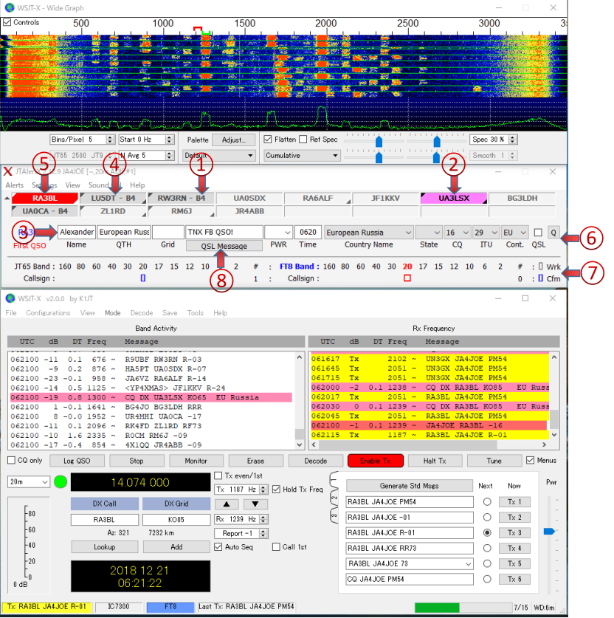Uncheck Hold Tx Freq
614x618 pixels.
pos(276,489)
